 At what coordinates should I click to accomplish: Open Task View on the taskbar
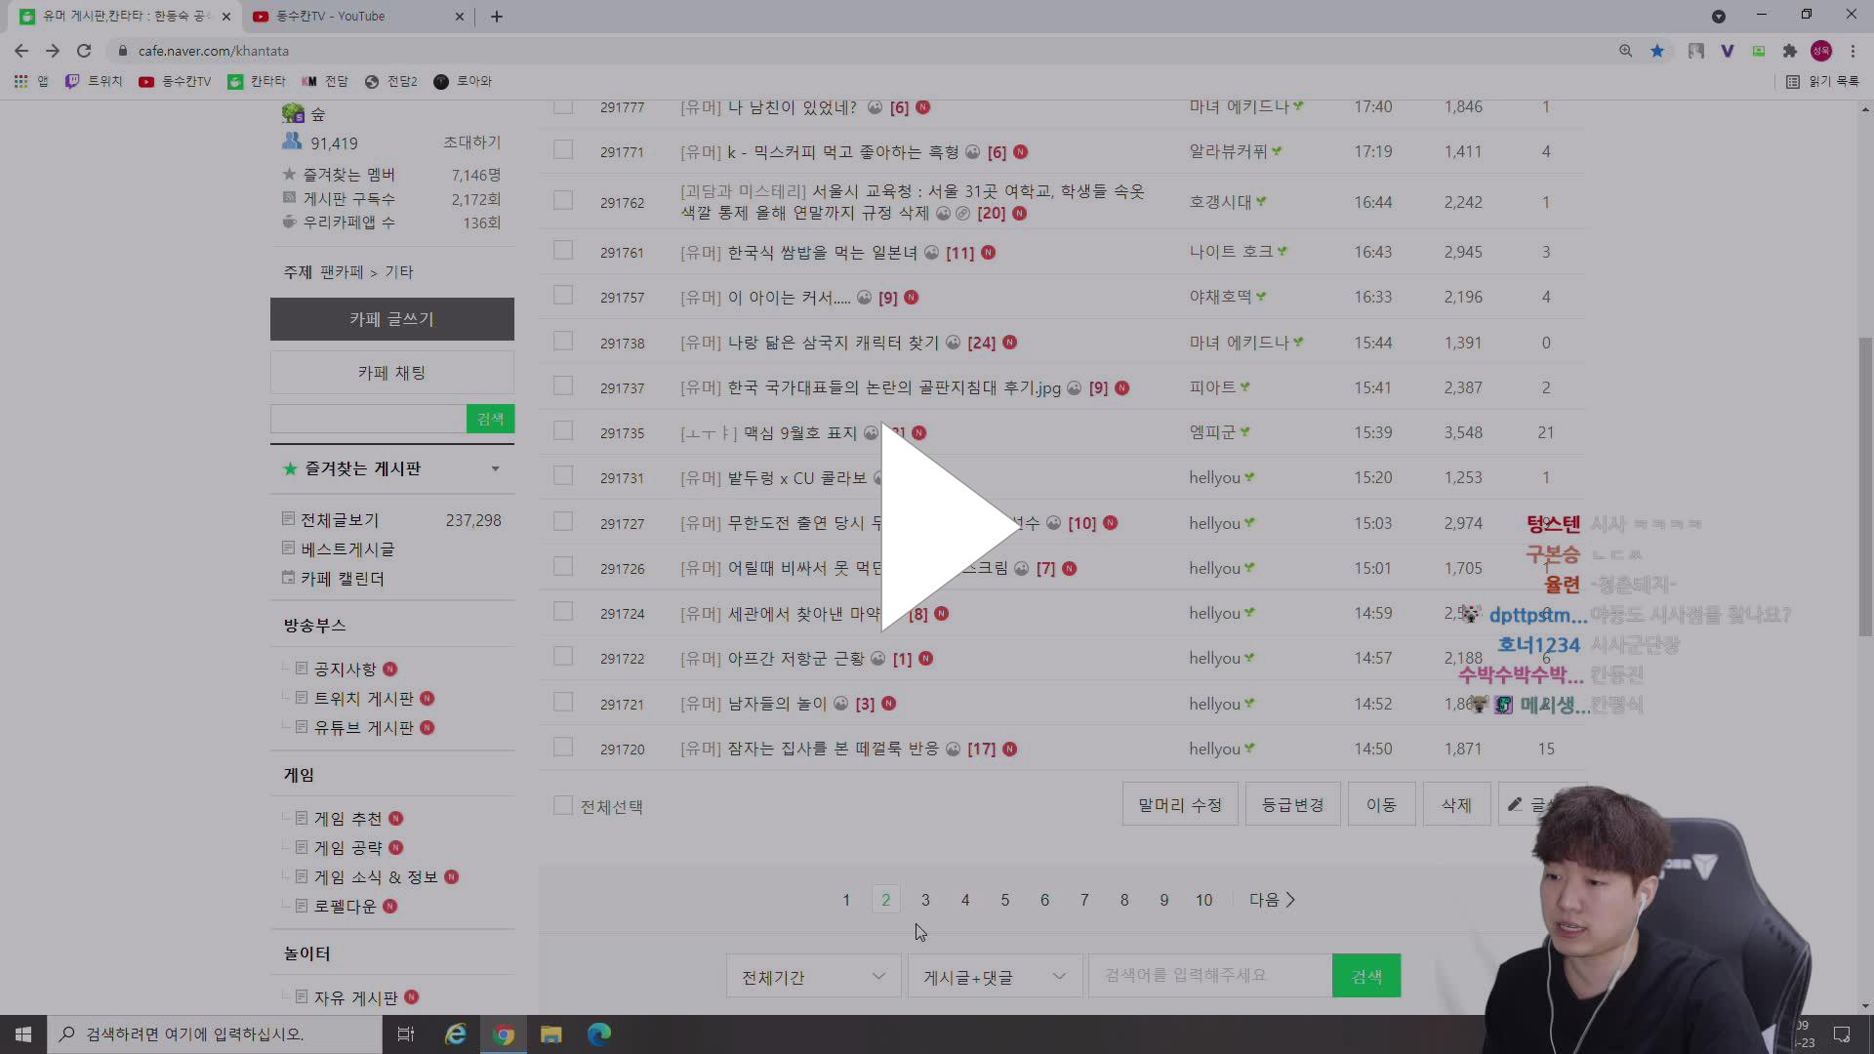pos(406,1034)
